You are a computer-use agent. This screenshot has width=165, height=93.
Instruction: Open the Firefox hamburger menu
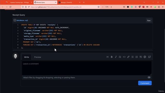tap(163, 7)
